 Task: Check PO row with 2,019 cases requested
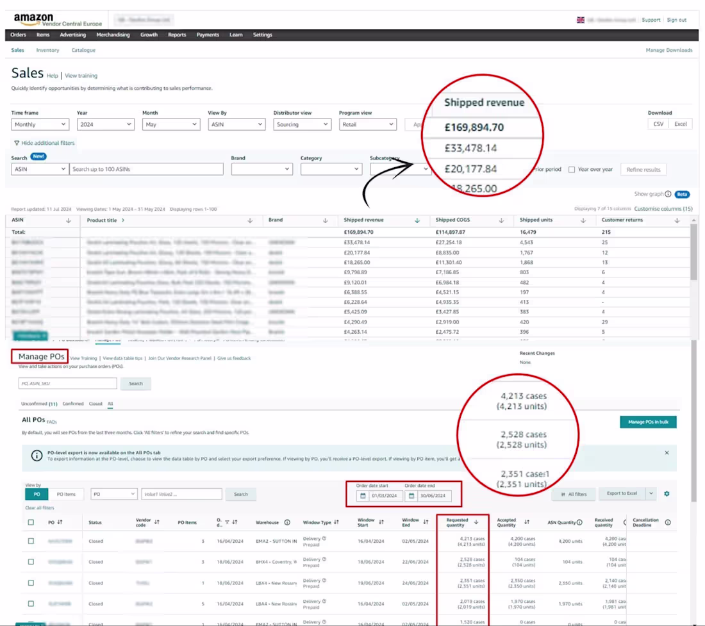click(31, 604)
